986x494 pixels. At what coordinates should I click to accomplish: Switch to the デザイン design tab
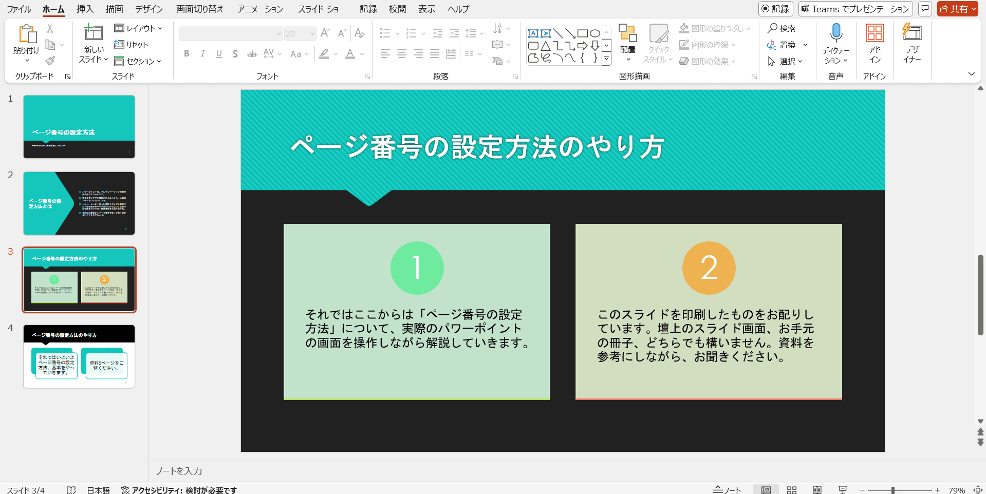pyautogui.click(x=149, y=9)
